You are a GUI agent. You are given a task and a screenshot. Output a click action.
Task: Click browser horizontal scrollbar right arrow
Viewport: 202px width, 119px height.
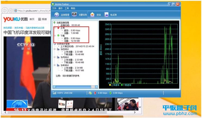[135, 112]
